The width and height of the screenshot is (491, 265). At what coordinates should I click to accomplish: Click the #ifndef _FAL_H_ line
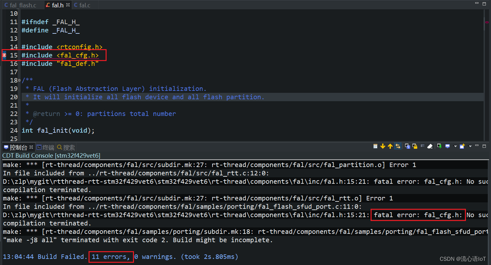50,22
